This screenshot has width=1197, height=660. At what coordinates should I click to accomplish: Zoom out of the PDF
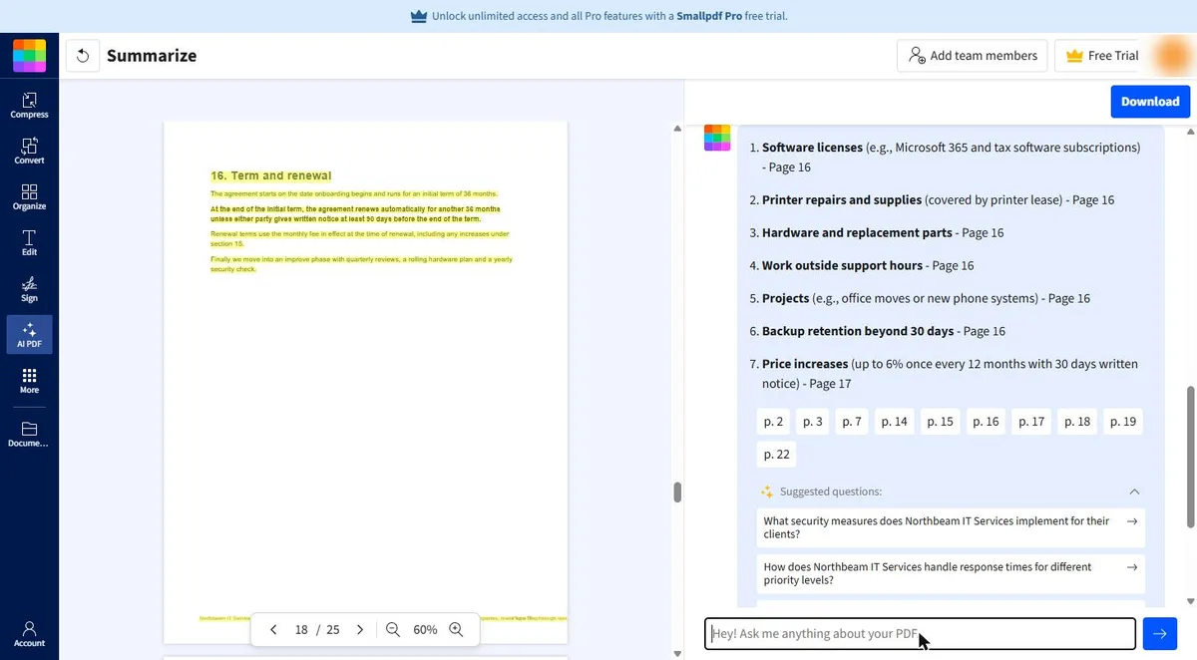click(x=393, y=630)
